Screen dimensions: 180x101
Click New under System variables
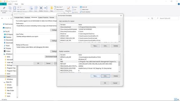pos(95,76)
